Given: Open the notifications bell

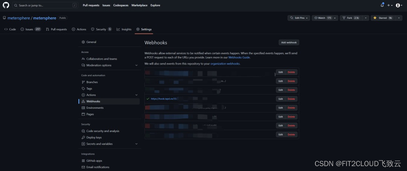Looking at the screenshot, I should tap(382, 5).
